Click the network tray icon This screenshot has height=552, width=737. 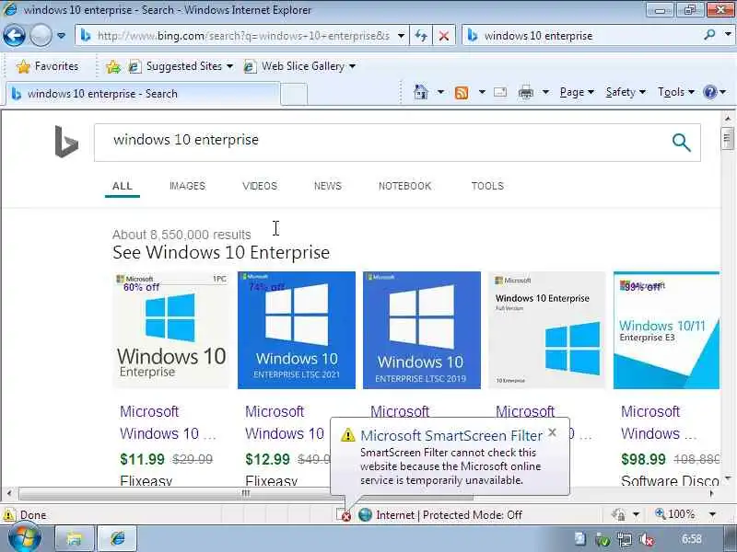[x=625, y=540]
